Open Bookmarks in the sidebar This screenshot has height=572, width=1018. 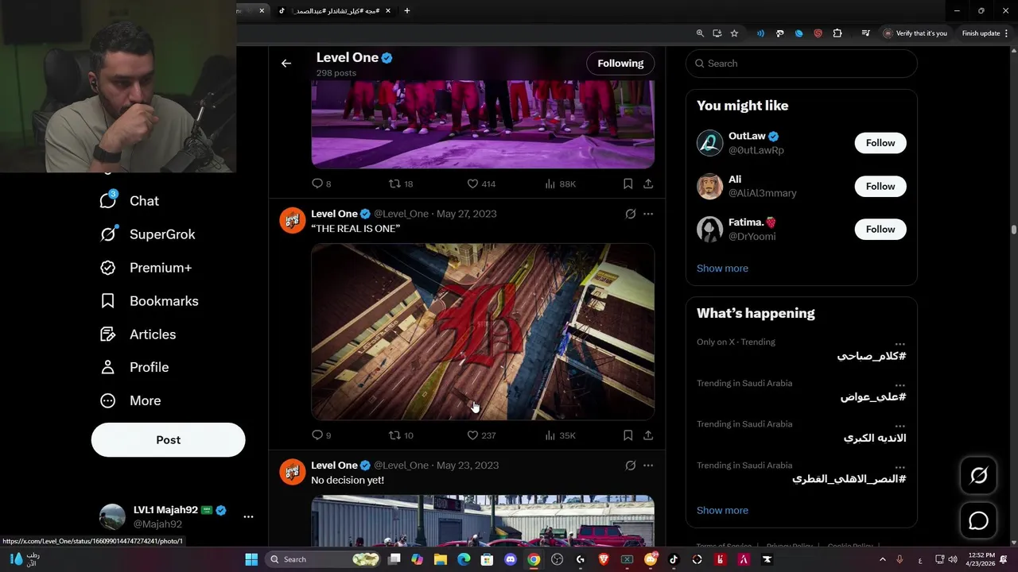point(150,301)
